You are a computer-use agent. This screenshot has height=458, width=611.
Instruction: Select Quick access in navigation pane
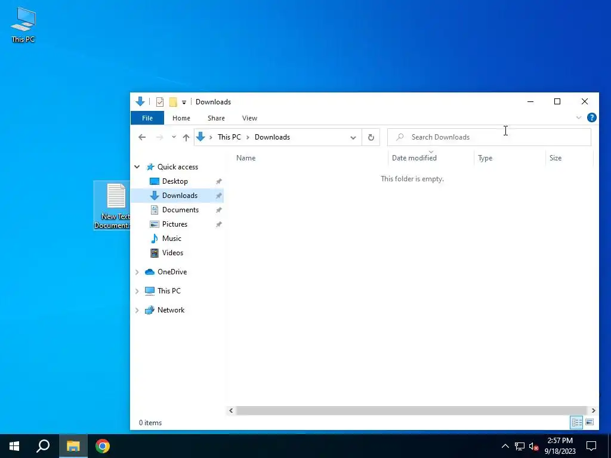click(x=178, y=167)
